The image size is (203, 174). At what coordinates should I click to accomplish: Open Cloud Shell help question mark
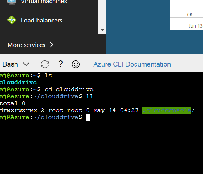[x=60, y=64]
